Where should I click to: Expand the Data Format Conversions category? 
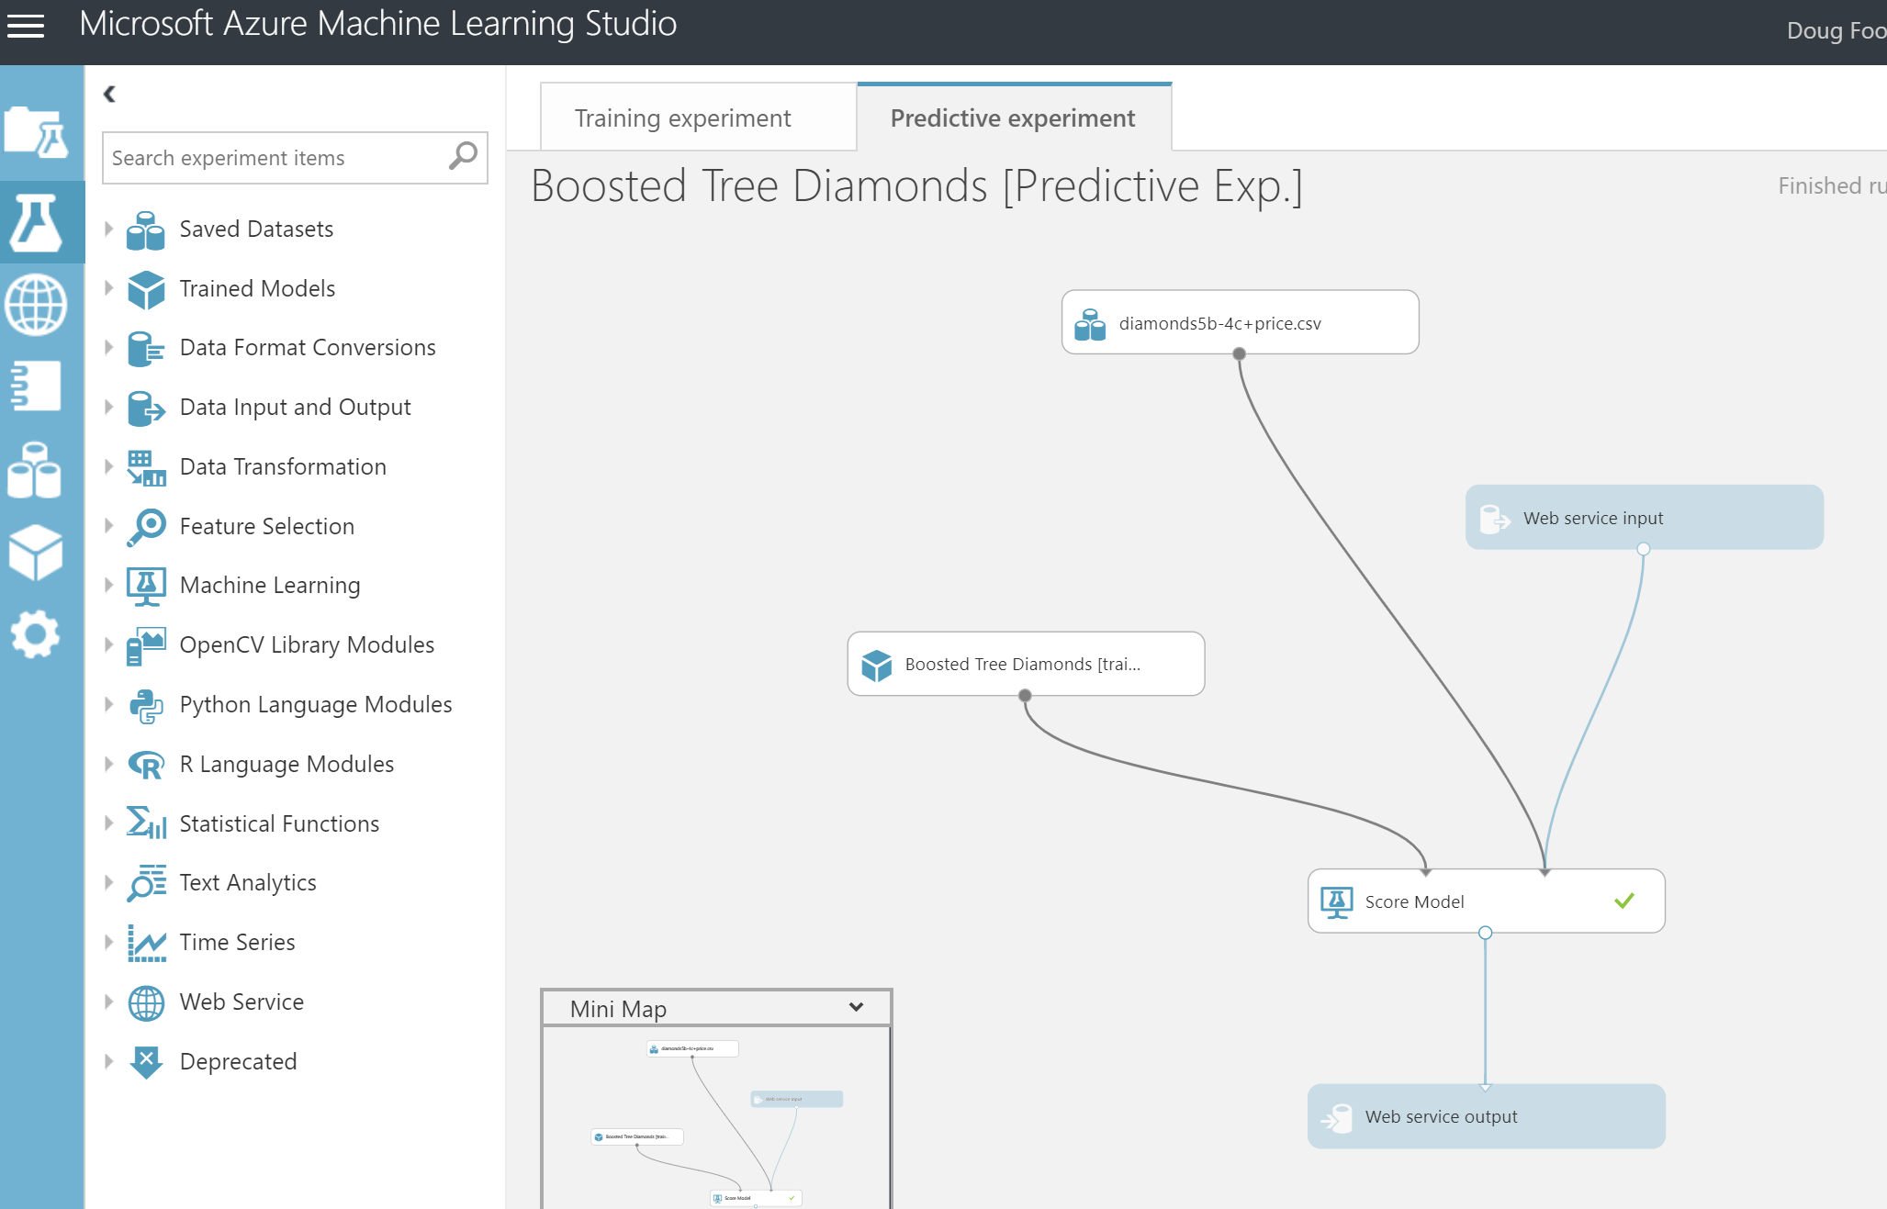[108, 347]
